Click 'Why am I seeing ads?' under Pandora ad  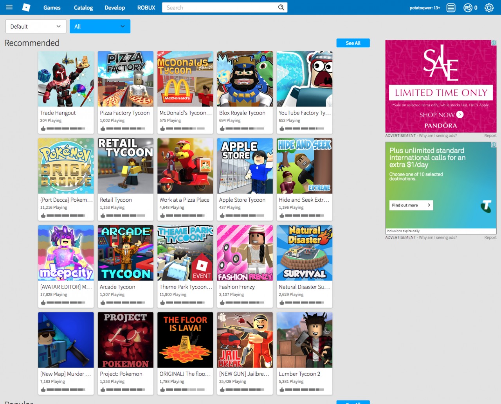(x=438, y=136)
